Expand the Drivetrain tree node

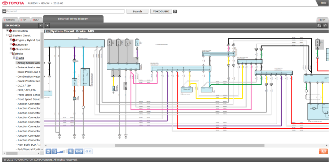point(11,44)
